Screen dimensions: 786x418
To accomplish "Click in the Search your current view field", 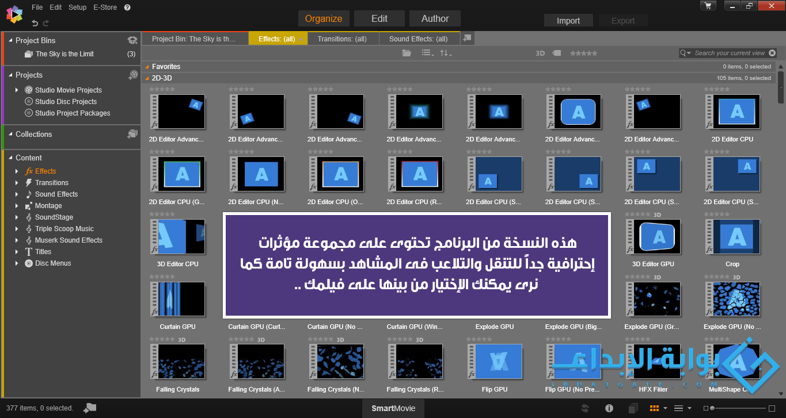I will 730,53.
